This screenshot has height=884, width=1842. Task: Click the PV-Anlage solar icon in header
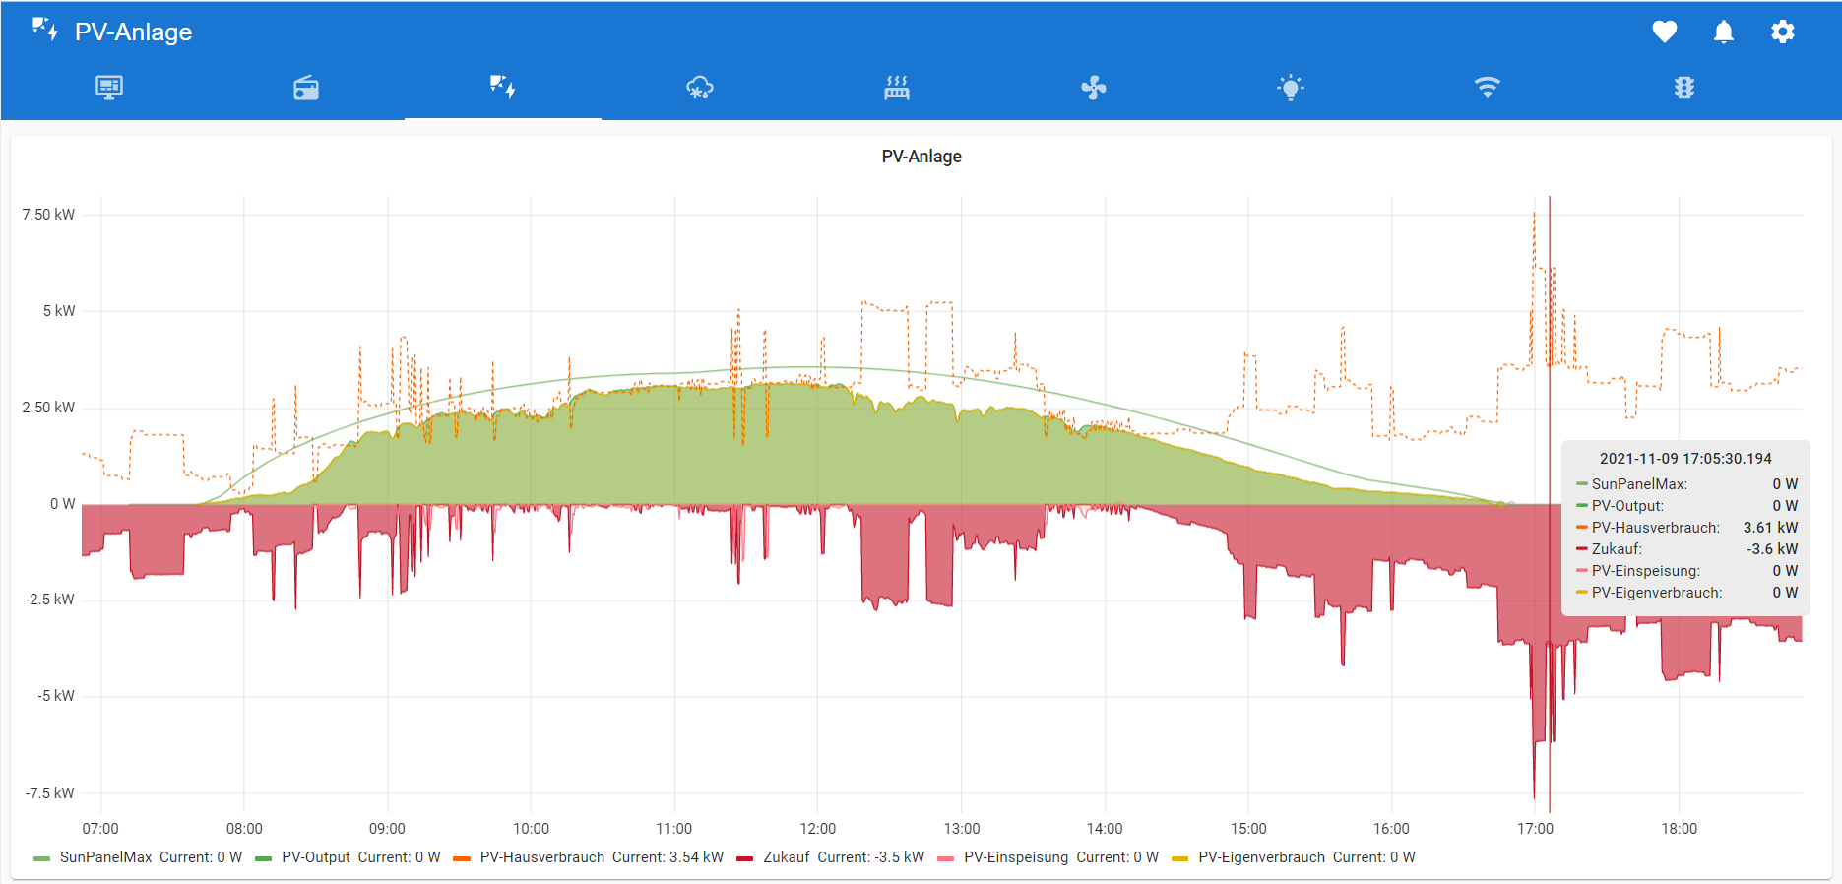point(45,30)
